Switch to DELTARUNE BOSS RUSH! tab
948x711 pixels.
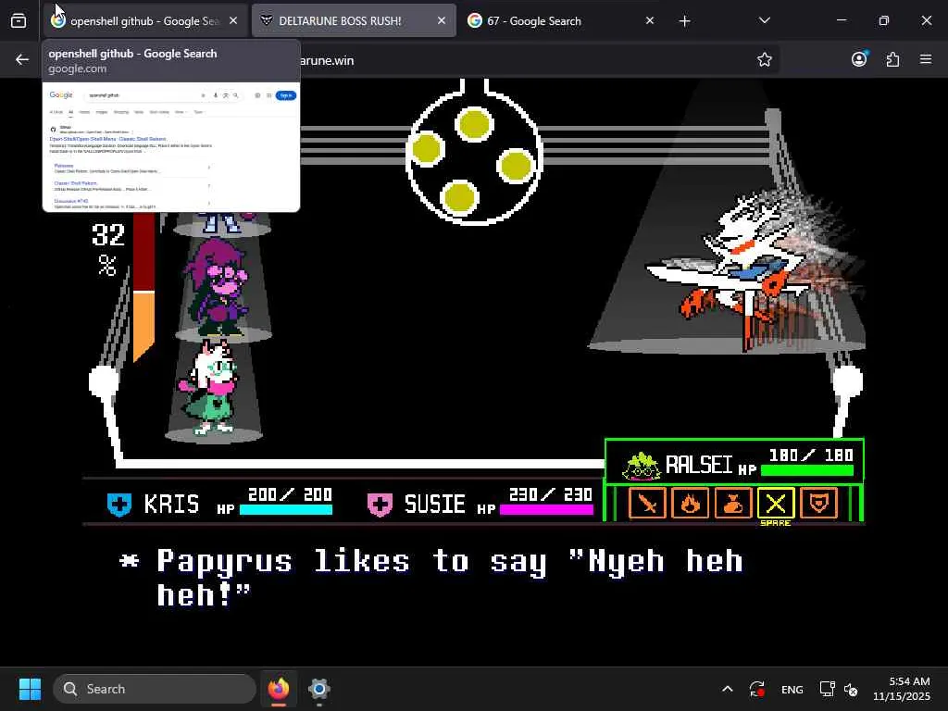[x=354, y=20]
